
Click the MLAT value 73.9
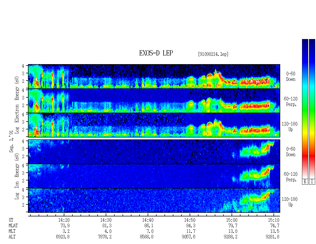65,226
